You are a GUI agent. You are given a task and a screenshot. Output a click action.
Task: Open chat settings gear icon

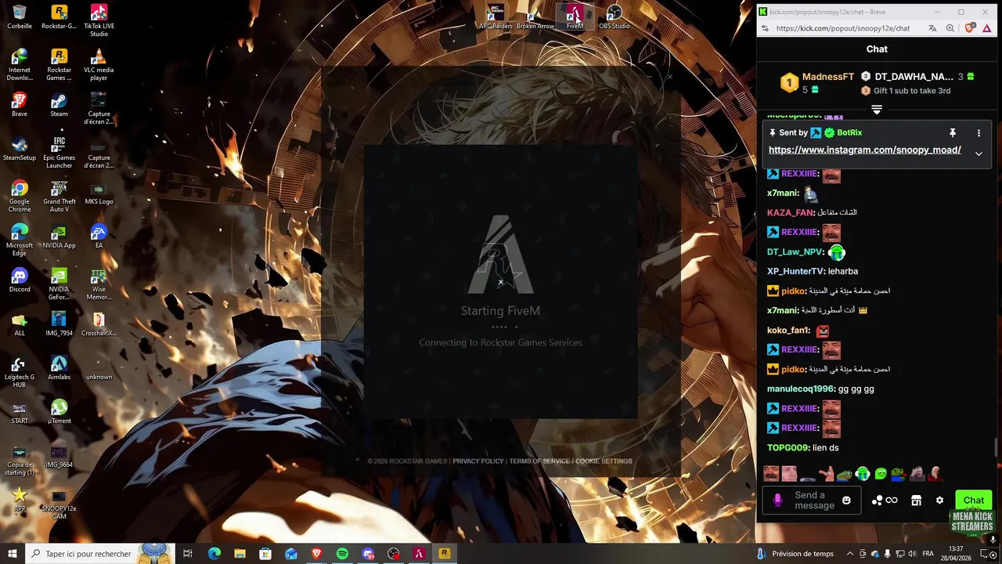(939, 501)
